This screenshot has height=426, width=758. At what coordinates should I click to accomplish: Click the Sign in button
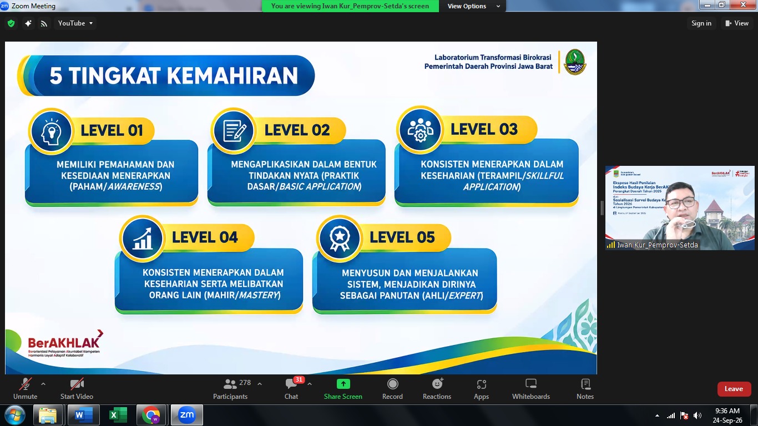[701, 23]
